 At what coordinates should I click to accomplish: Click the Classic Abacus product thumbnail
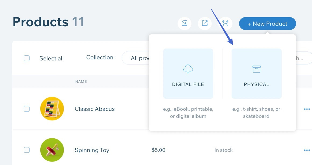coord(52,109)
